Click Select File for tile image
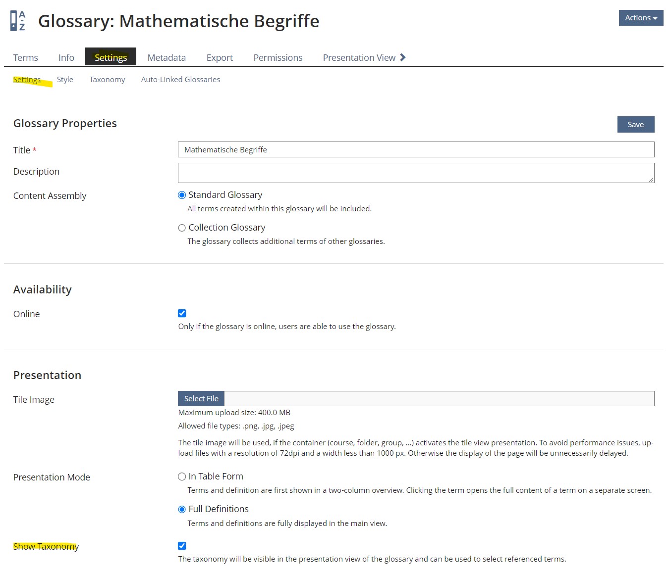 [201, 399]
